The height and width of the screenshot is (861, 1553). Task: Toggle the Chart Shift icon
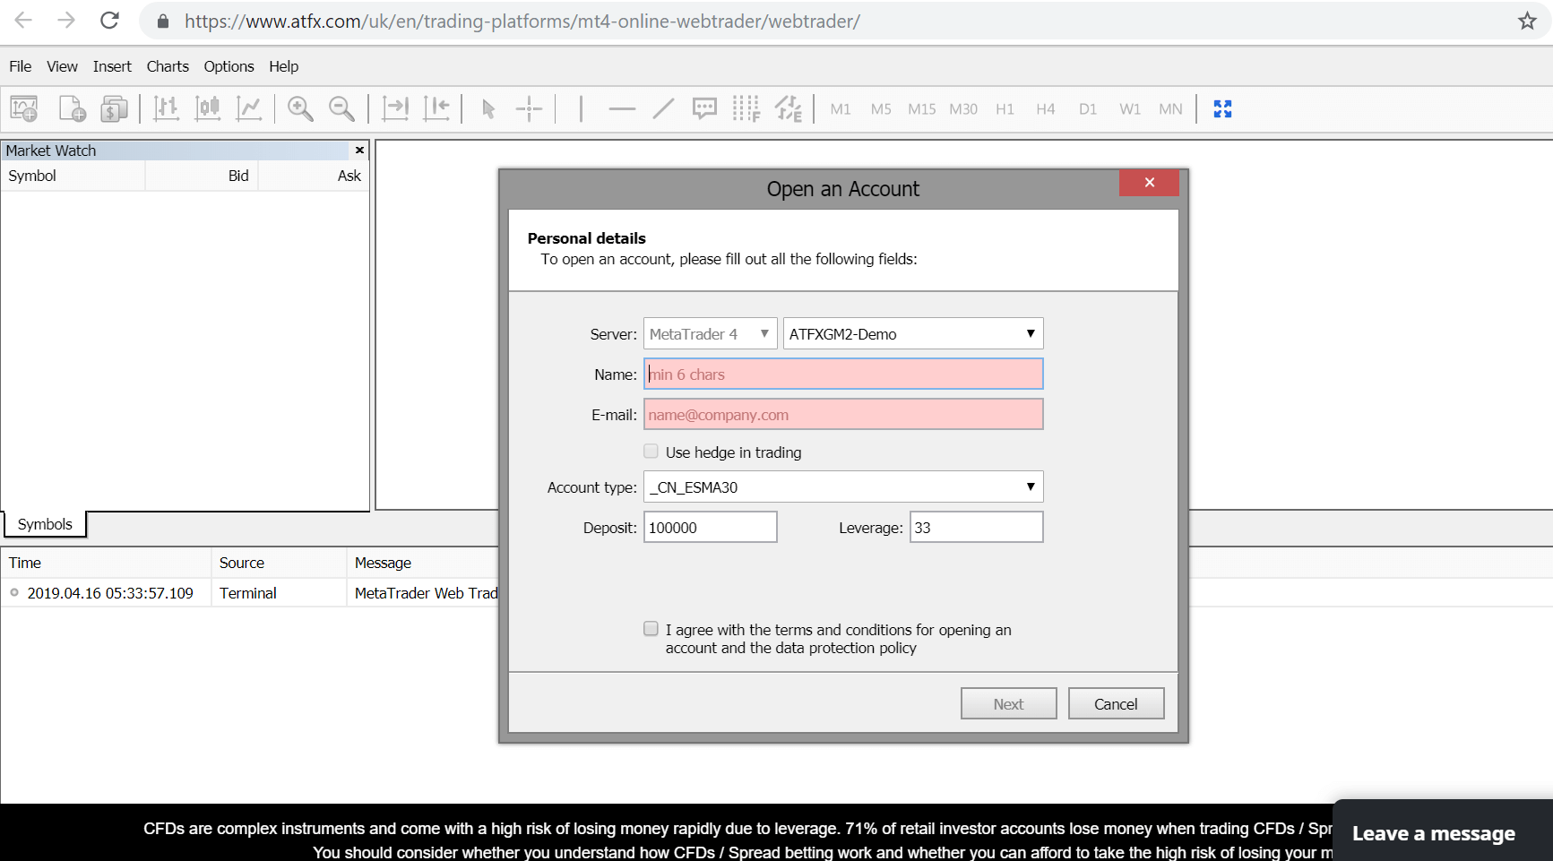[x=436, y=109]
